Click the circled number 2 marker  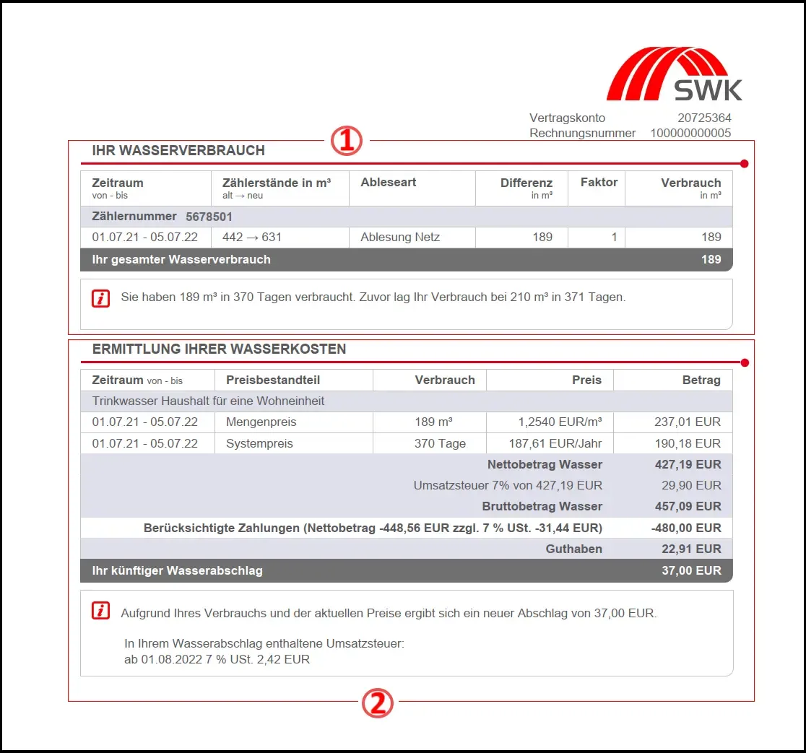click(x=377, y=702)
